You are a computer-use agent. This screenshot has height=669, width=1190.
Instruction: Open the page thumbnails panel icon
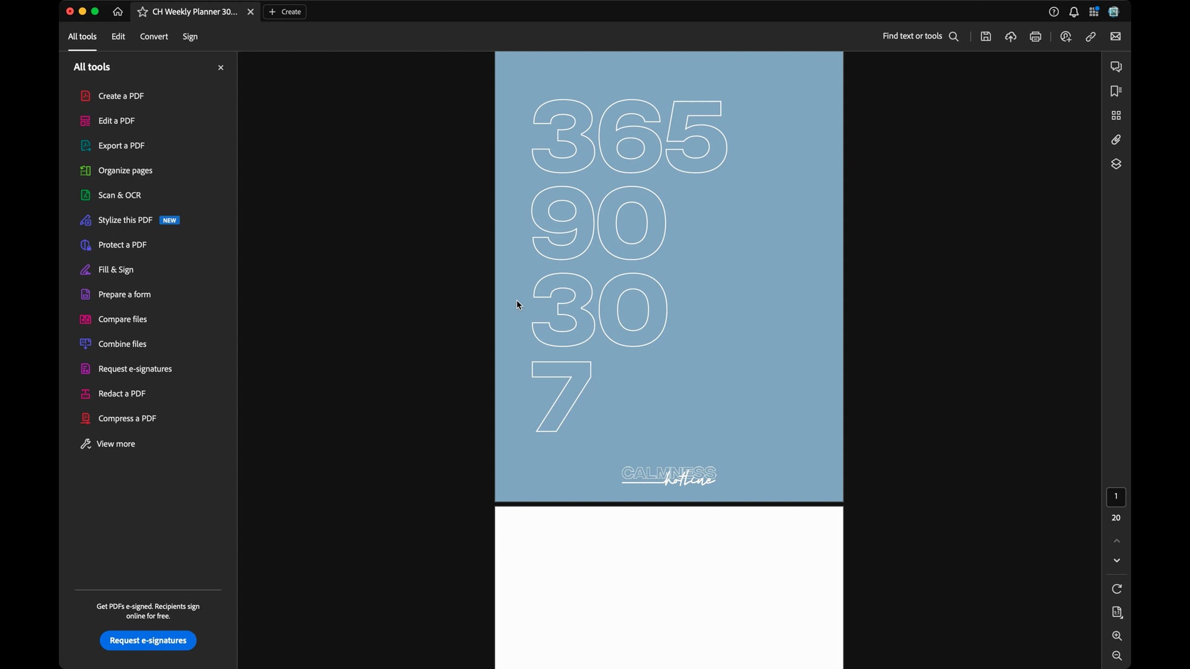click(1116, 116)
